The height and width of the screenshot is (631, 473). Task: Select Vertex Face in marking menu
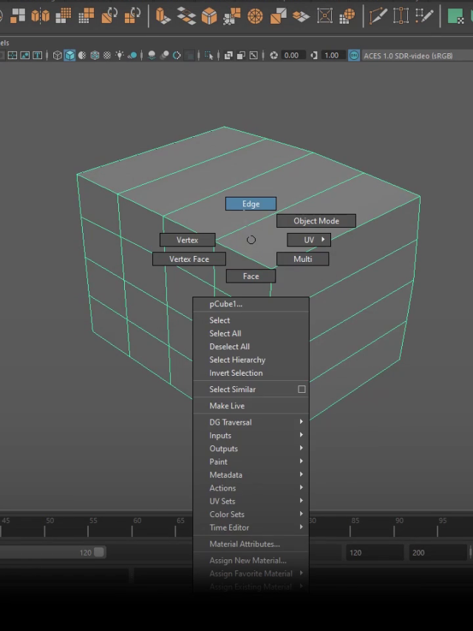coord(189,259)
